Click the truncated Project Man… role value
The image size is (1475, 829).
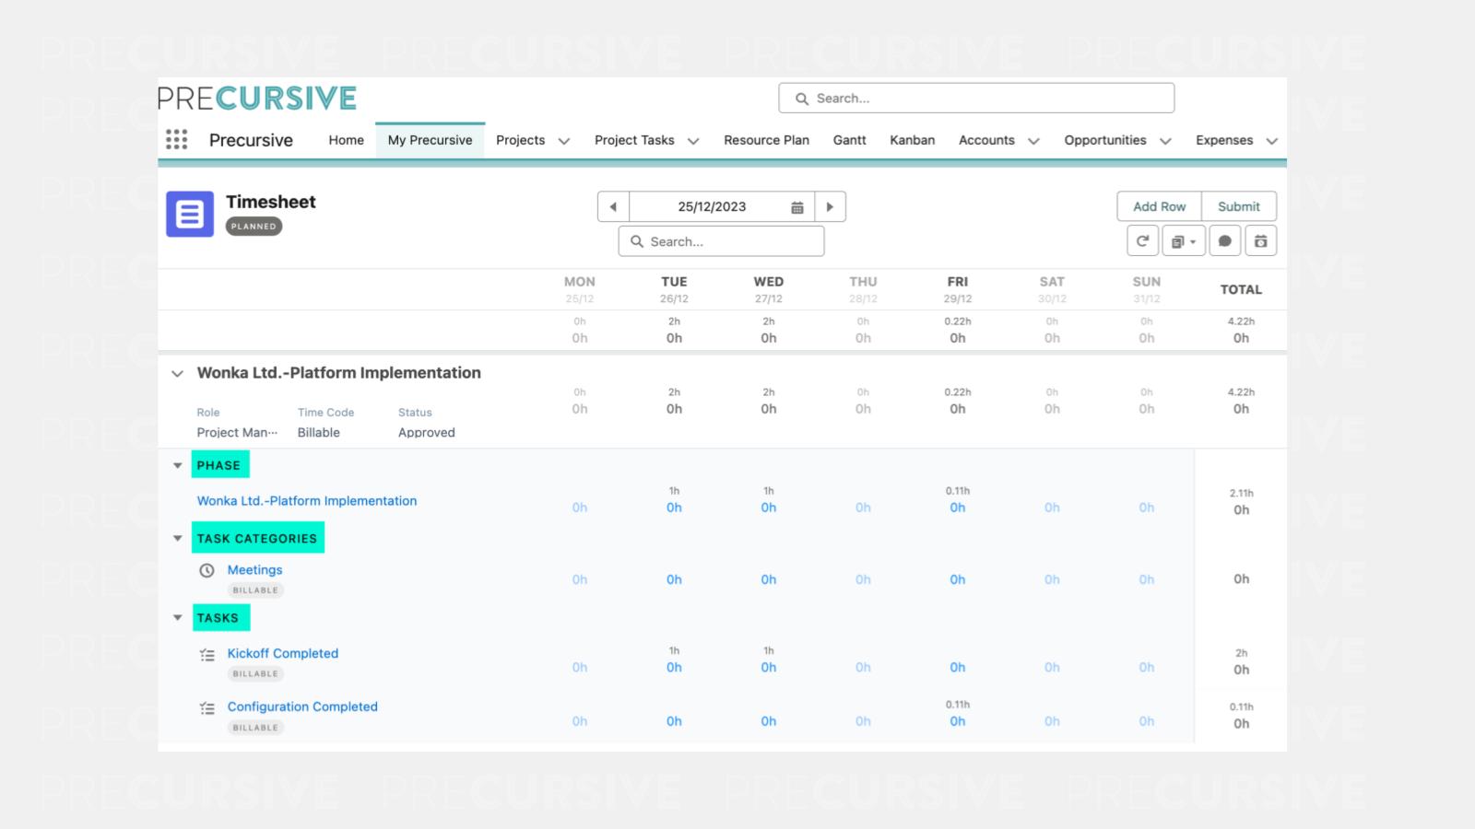tap(237, 432)
